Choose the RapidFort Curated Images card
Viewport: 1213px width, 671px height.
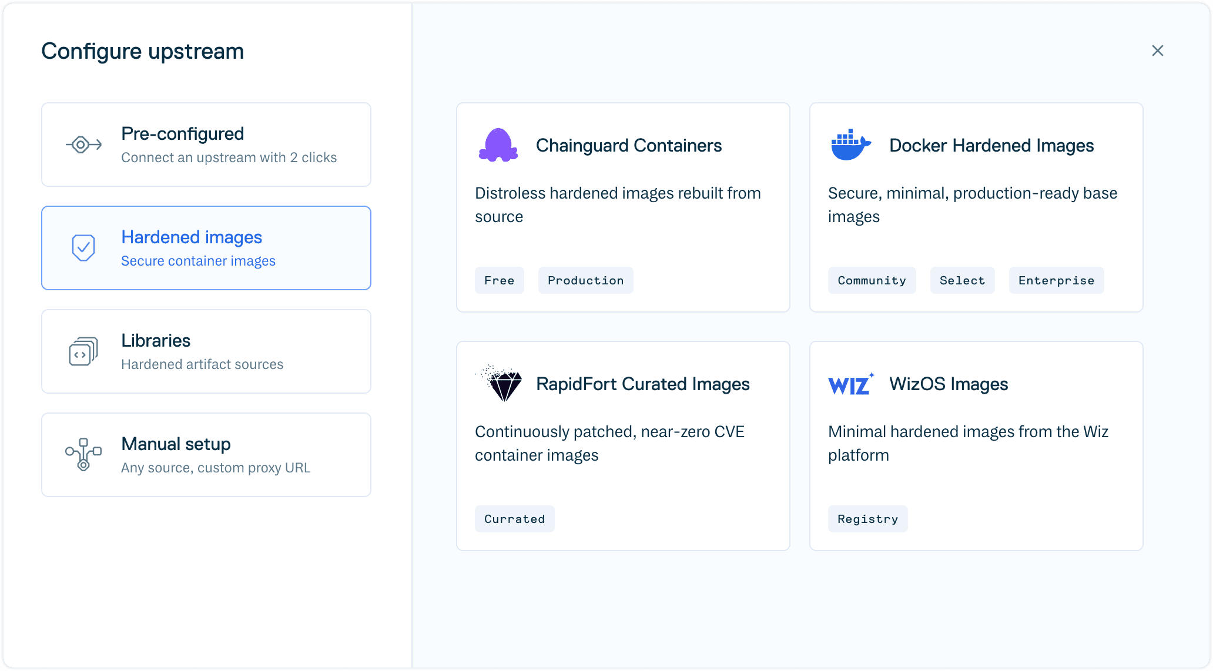click(x=623, y=446)
